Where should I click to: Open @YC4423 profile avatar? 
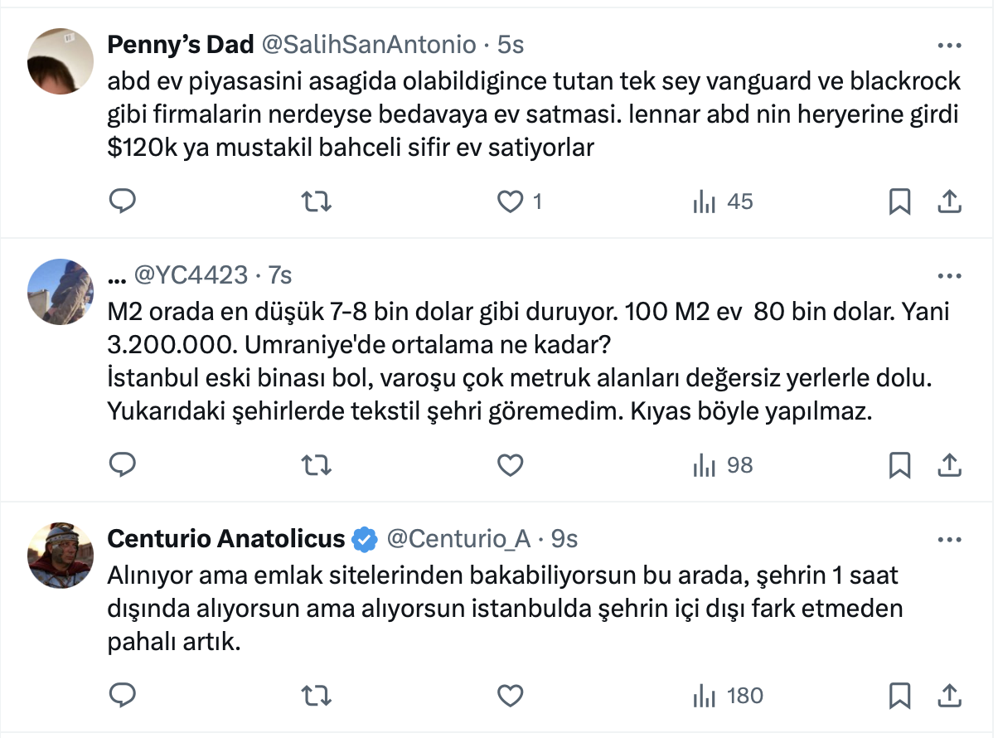tap(61, 291)
